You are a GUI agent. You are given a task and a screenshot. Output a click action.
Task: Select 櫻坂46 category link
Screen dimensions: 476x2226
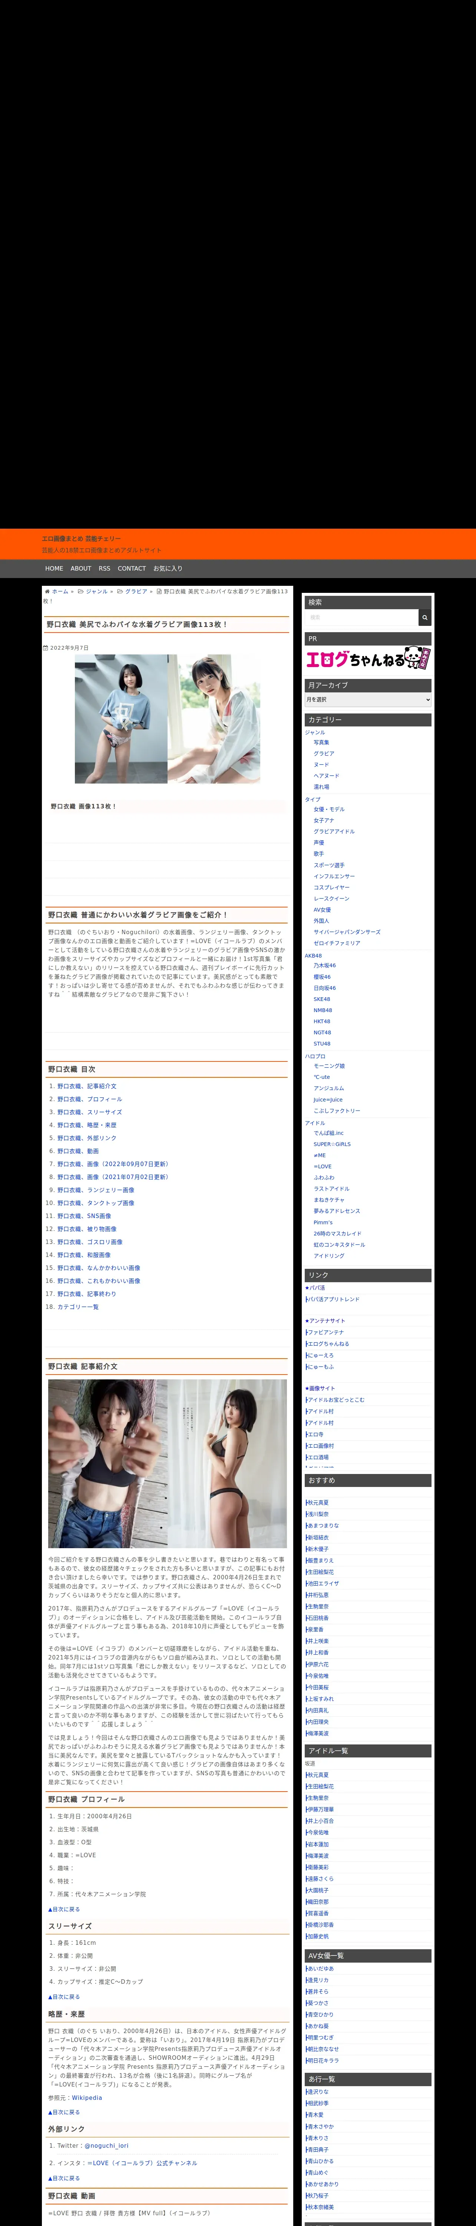pos(322,977)
